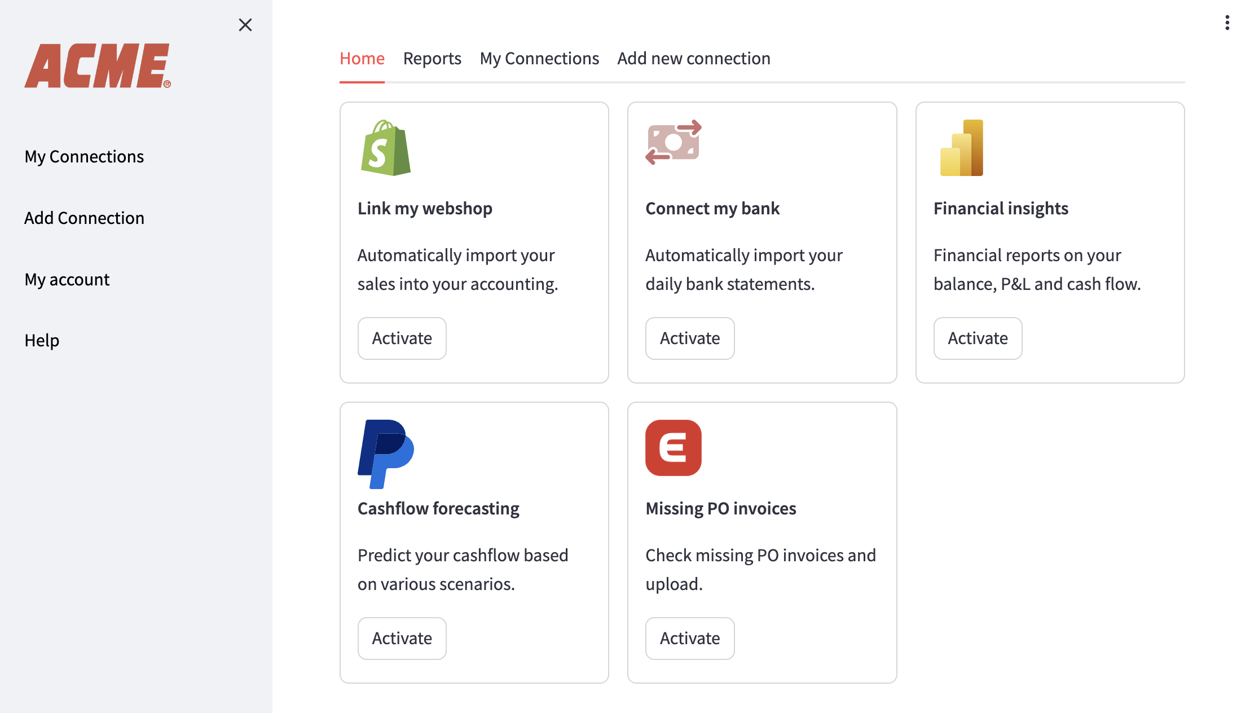Viewport: 1250px width, 713px height.
Task: Switch to the Home tab
Action: coord(362,58)
